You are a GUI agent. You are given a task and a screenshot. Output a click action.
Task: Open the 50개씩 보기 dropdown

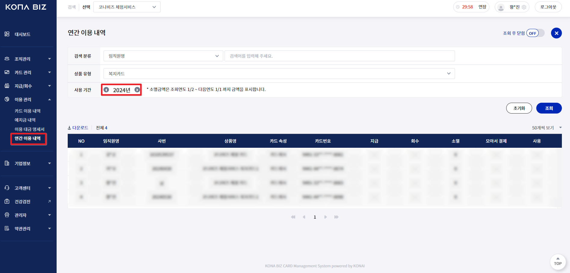click(x=547, y=128)
